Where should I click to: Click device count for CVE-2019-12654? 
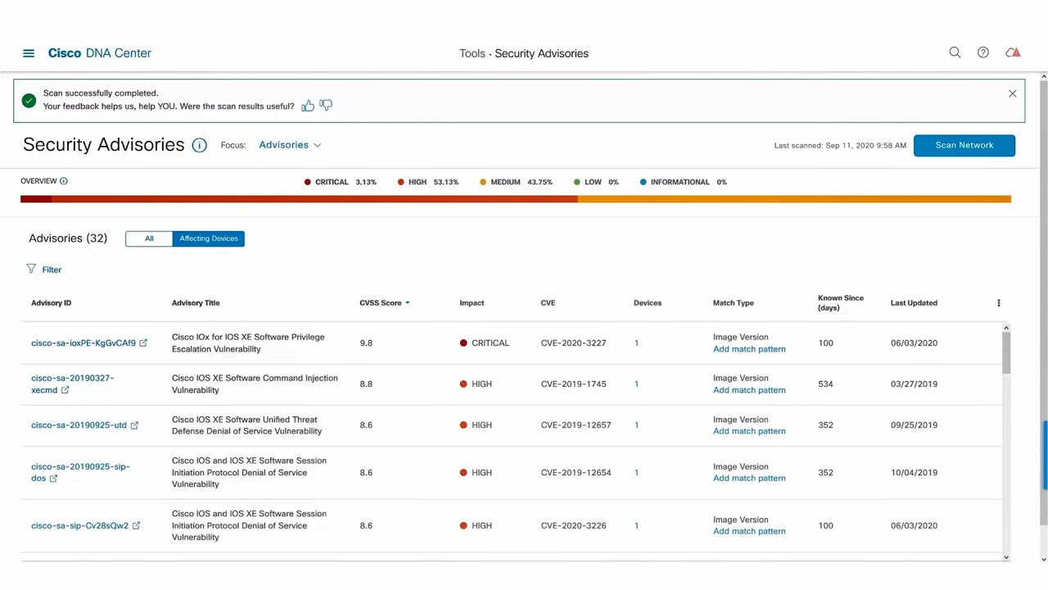click(x=636, y=473)
